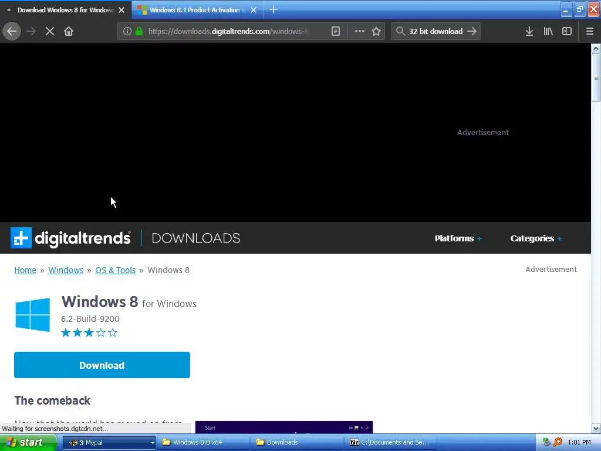Viewport: 601px width, 451px height.
Task: Go back to the previous page
Action: [x=12, y=31]
